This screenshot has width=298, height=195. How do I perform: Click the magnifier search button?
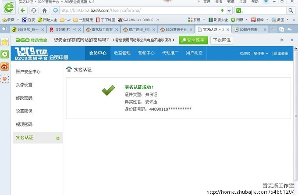point(291,11)
